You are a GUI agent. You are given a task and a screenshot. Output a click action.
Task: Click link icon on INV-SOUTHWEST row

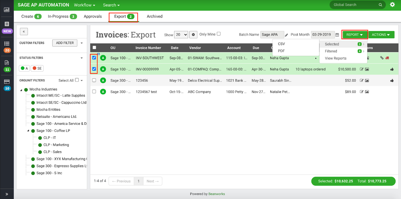pos(382,58)
